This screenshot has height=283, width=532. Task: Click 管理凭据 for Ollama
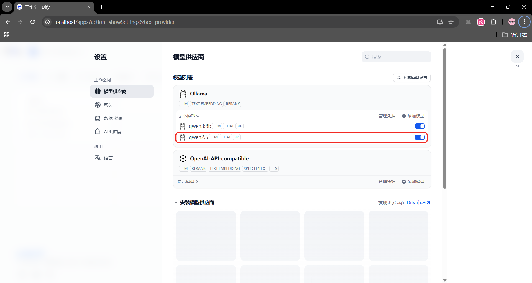[x=387, y=116]
